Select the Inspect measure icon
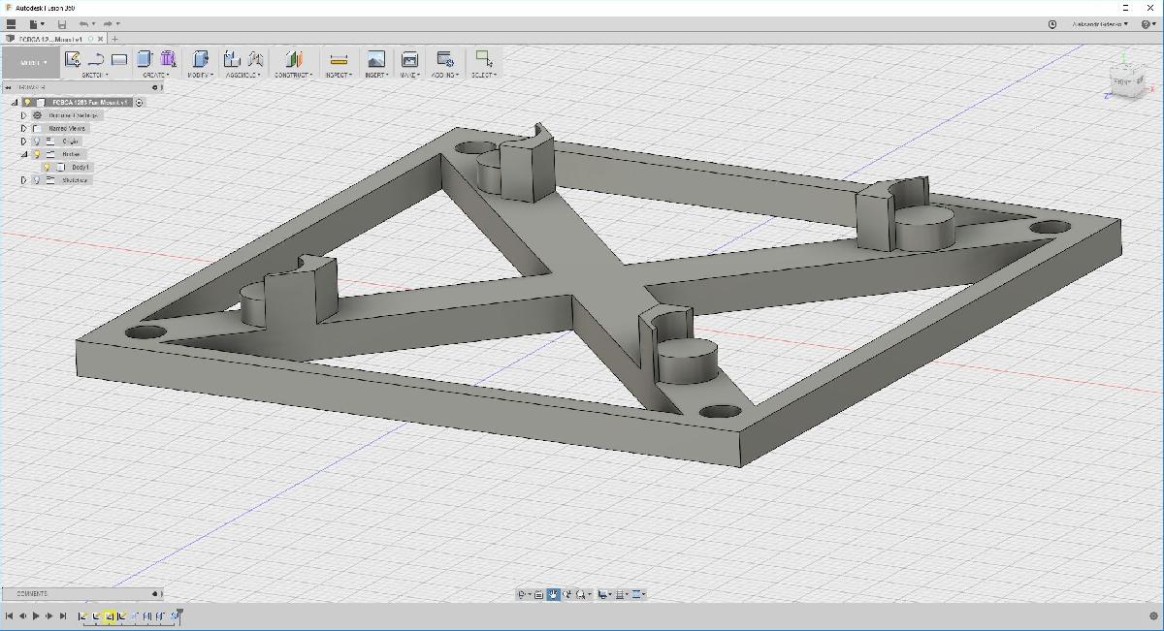The width and height of the screenshot is (1164, 631). click(339, 60)
